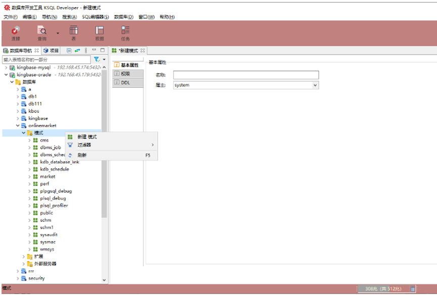This screenshot has height=295, width=437.
Task: Click the filter funnel icon beside search box
Action: [96, 60]
